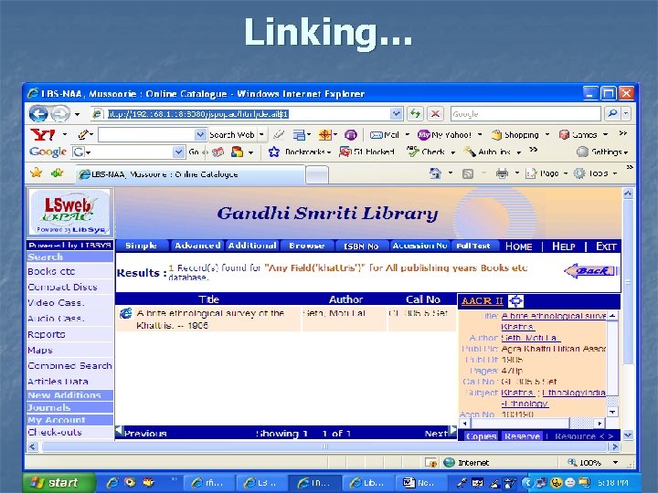The width and height of the screenshot is (658, 493).
Task: Select Combined Search in sidebar
Action: click(69, 365)
